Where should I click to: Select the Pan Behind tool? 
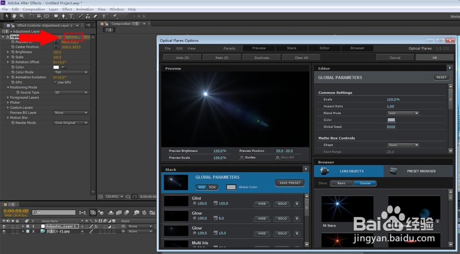click(46, 16)
